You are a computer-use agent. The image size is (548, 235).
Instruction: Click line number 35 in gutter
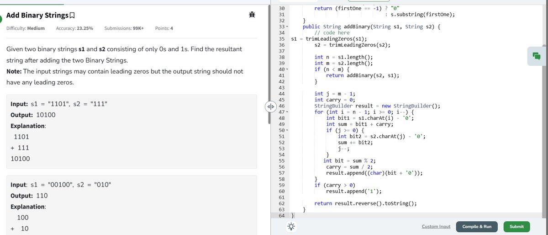pos(281,39)
